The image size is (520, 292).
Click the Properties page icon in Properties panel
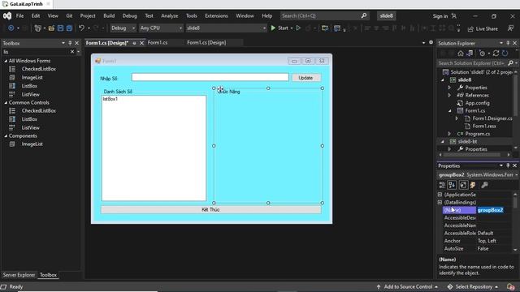click(x=463, y=185)
